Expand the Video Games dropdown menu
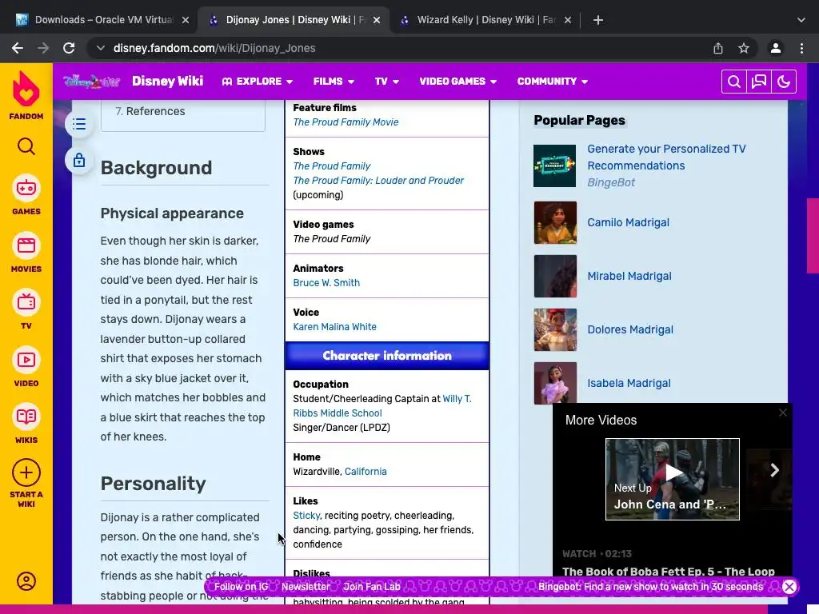Screen dimensions: 819x614 (x=458, y=82)
